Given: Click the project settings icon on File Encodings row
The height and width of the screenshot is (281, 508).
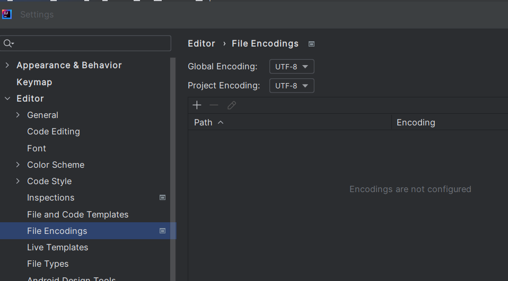Looking at the screenshot, I should [x=163, y=231].
